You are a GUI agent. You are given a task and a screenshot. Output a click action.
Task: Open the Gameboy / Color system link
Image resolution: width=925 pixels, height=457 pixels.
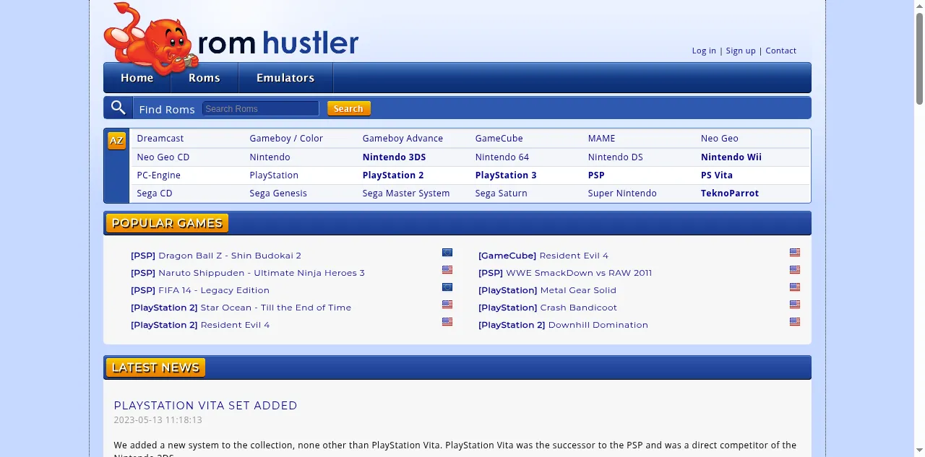pyautogui.click(x=286, y=139)
